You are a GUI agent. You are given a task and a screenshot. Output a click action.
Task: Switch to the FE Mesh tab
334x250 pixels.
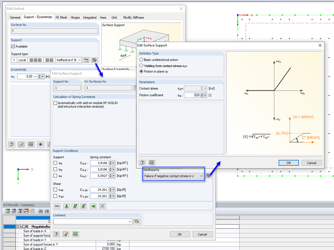coord(62,18)
